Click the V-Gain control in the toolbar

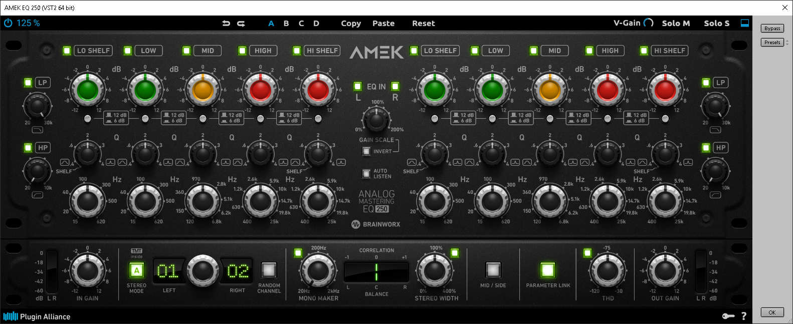[x=633, y=23]
